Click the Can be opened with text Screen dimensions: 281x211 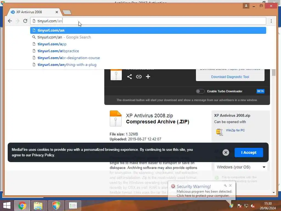(230, 122)
